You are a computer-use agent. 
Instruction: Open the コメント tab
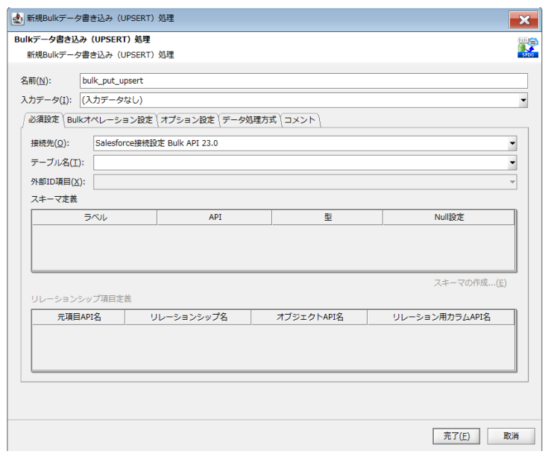(x=300, y=120)
